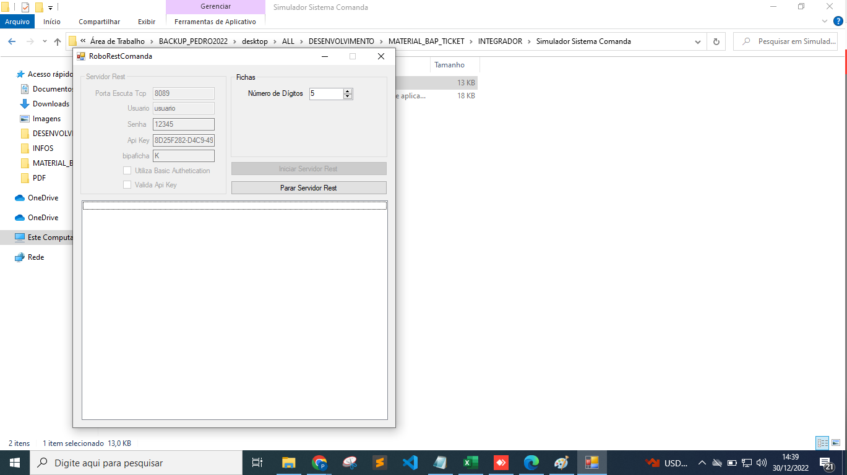Click the DESENVOLVIMENTO breadcrumb segment
The width and height of the screenshot is (847, 475).
click(342, 41)
